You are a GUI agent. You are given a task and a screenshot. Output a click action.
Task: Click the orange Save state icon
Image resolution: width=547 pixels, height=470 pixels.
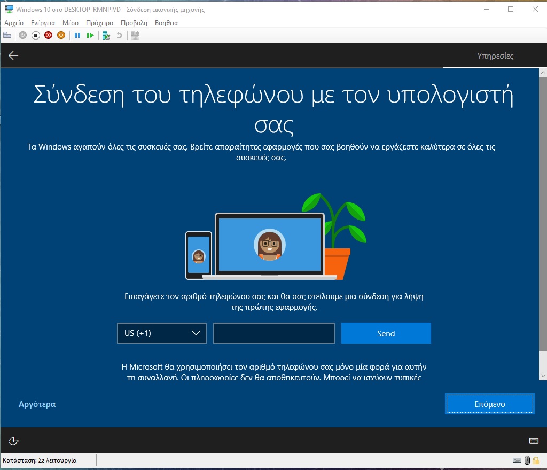(x=61, y=35)
